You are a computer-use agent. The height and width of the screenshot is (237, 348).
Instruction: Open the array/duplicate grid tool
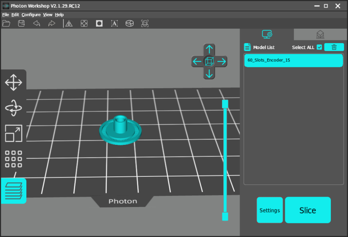point(14,159)
